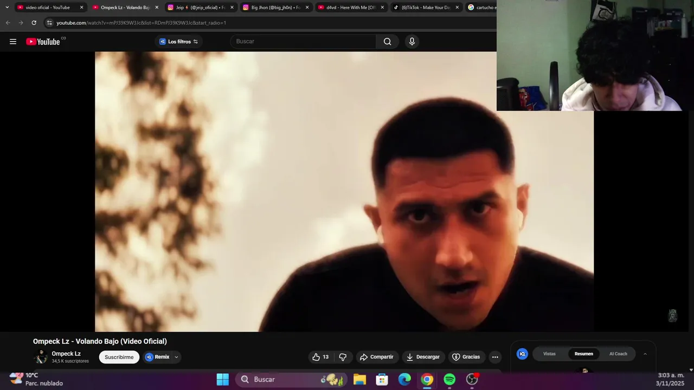Select the youtube.com URL in address bar
This screenshot has width=694, height=390.
141,23
